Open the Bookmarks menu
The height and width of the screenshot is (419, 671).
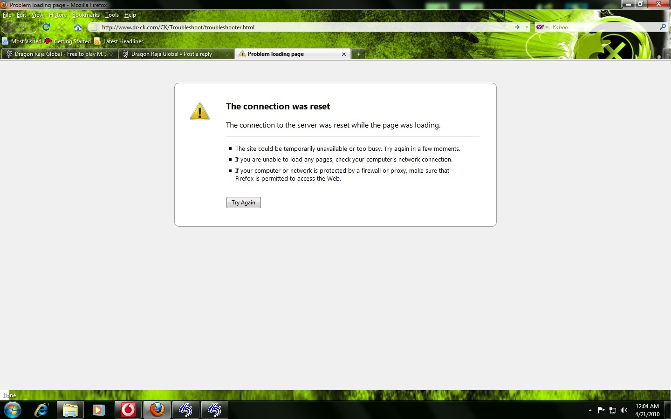(86, 15)
